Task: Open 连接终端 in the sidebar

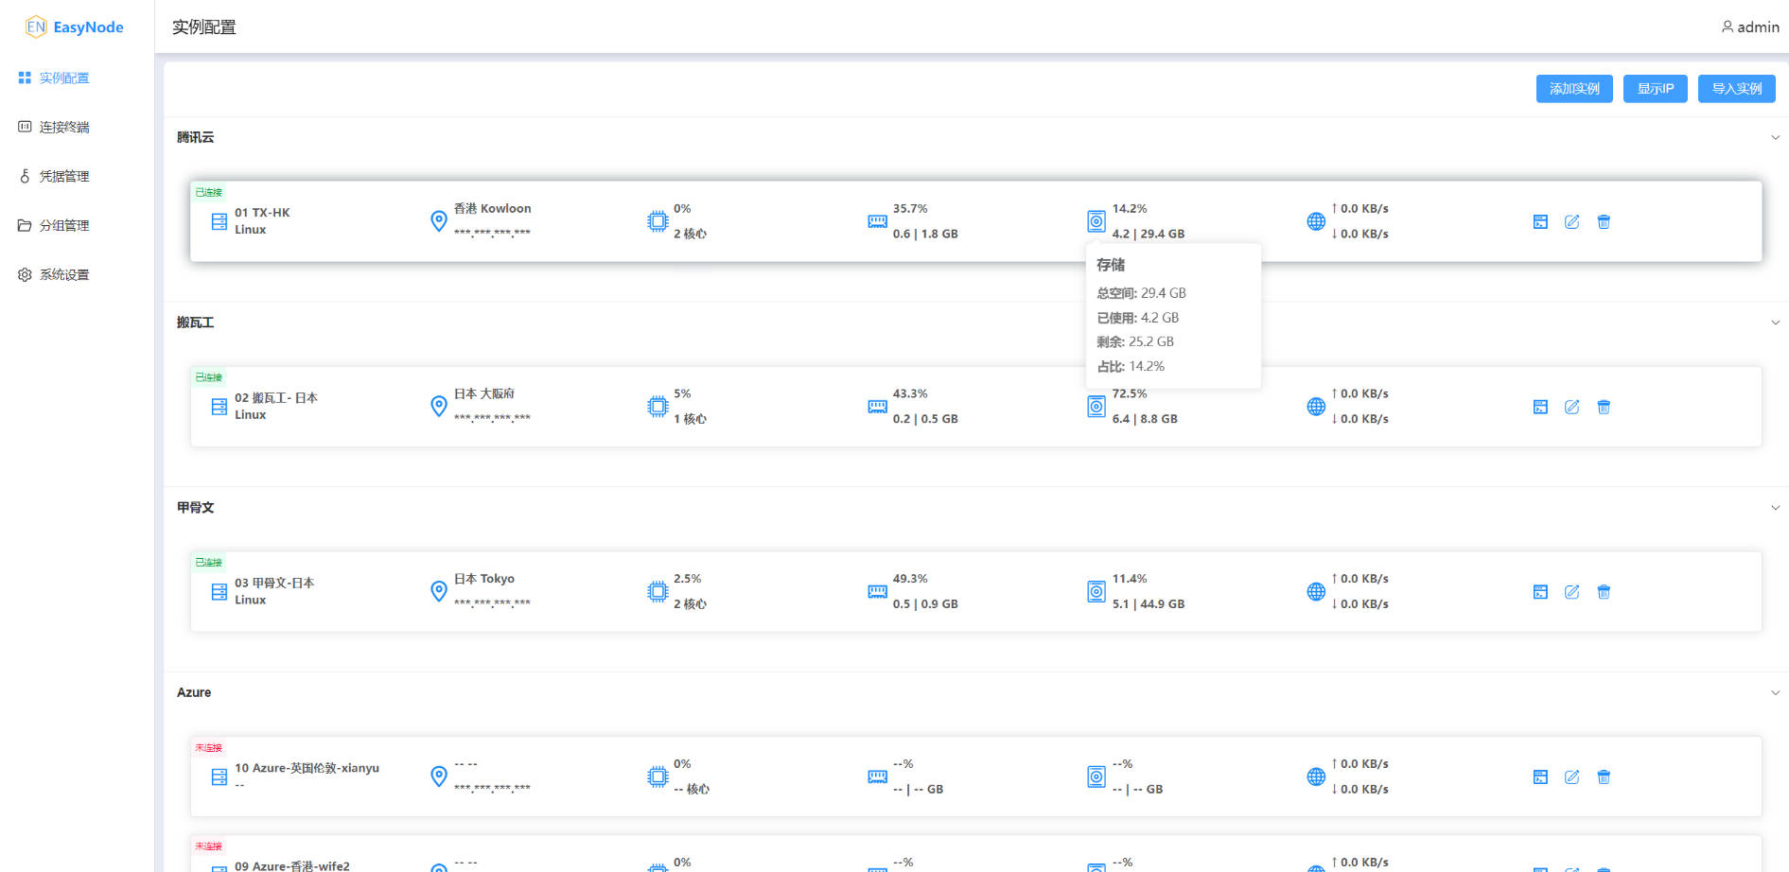Action: click(63, 127)
